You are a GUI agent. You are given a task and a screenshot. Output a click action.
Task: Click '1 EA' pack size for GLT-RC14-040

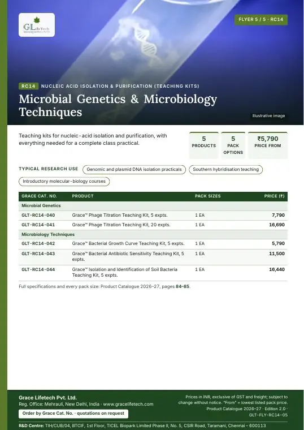tap(199, 215)
